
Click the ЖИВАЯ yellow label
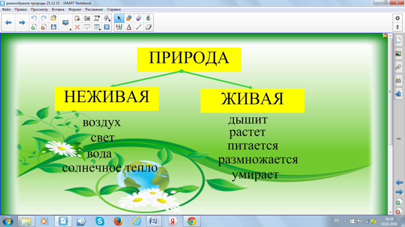tap(252, 100)
